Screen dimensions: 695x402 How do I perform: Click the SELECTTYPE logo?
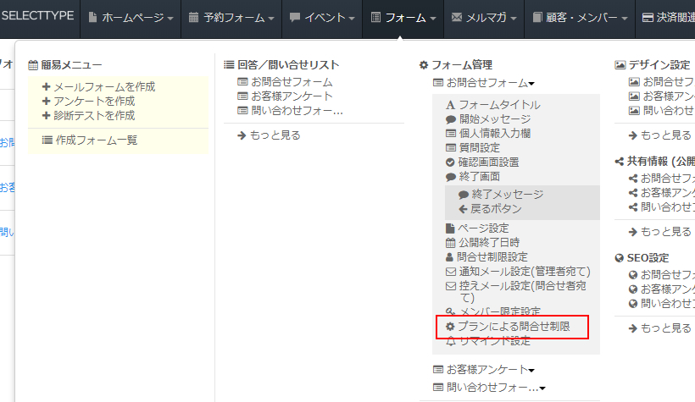click(x=37, y=16)
